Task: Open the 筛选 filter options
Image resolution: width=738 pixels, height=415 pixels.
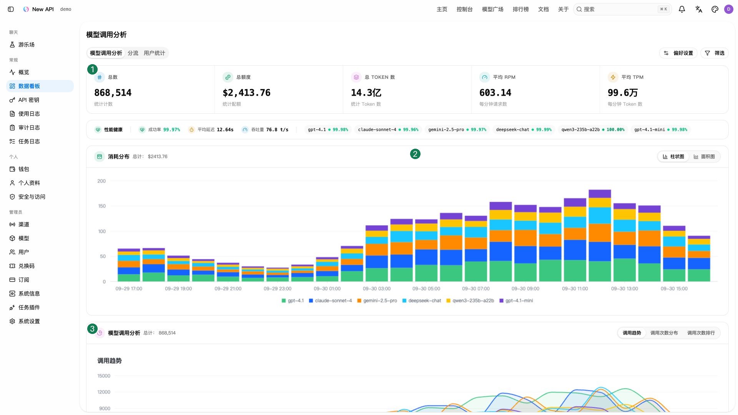Action: pyautogui.click(x=715, y=53)
